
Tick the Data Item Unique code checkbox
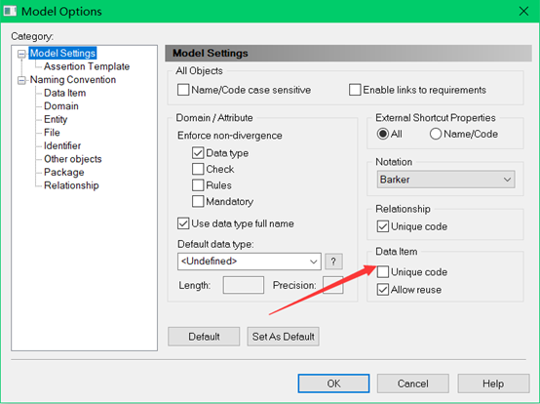tap(383, 272)
